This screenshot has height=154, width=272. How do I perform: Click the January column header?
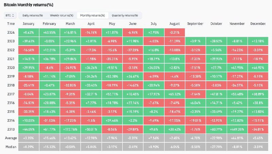(29, 24)
